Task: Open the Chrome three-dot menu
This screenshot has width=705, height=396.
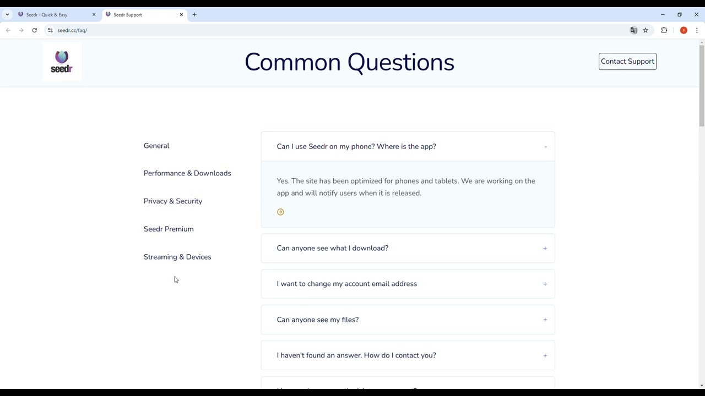Action: [697, 30]
